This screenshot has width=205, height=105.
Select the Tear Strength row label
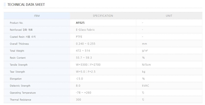pos(17,72)
